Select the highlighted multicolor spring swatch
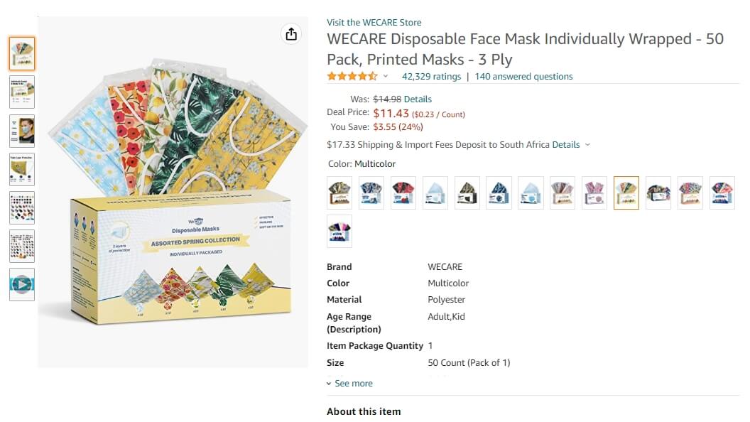The height and width of the screenshot is (422, 750). click(626, 193)
